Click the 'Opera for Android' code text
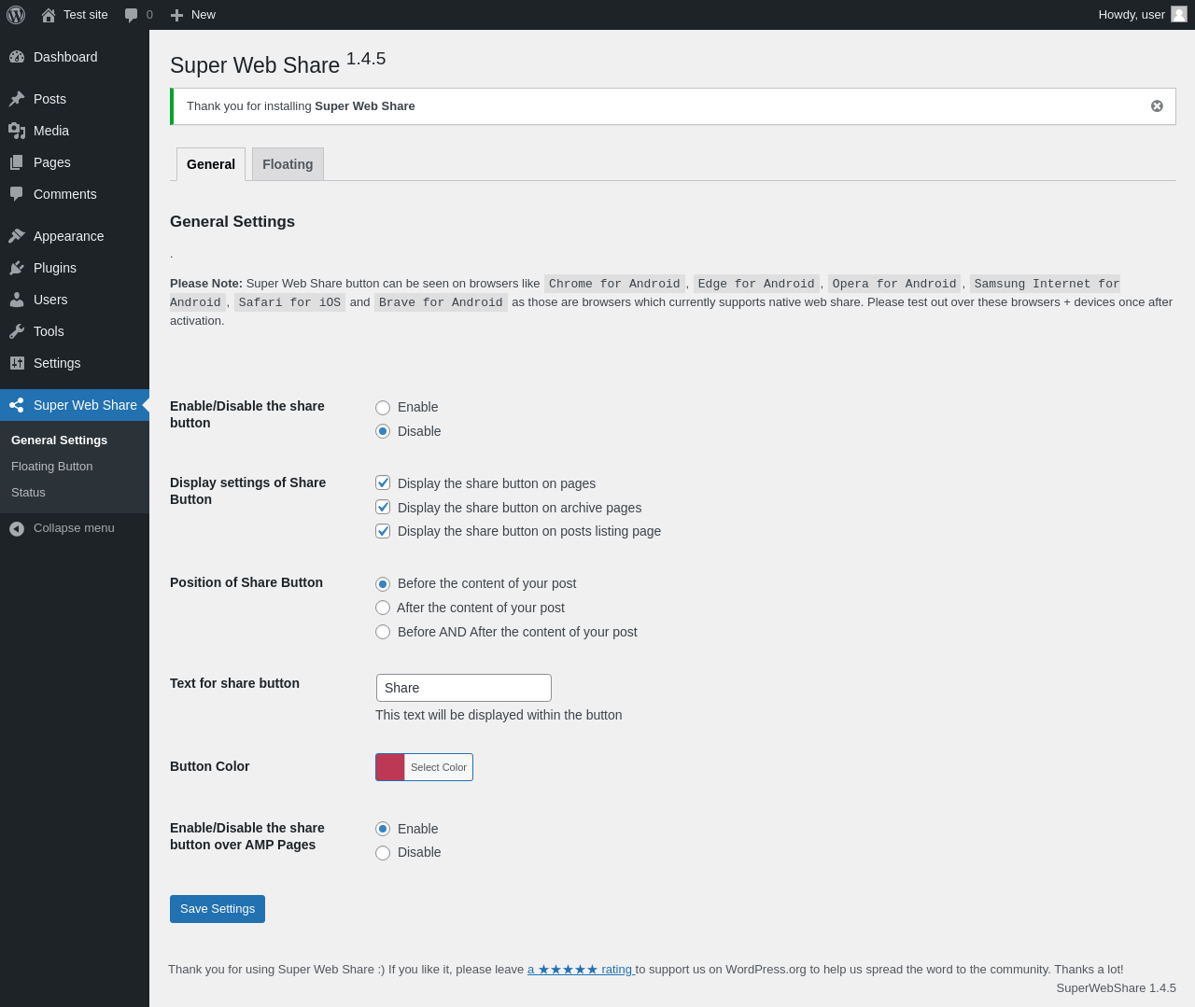The width and height of the screenshot is (1195, 1007). (894, 284)
